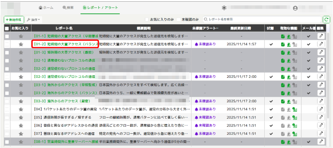Tick the checkbox of report 【02-1】
This screenshot has height=148, width=333.
[7, 61]
